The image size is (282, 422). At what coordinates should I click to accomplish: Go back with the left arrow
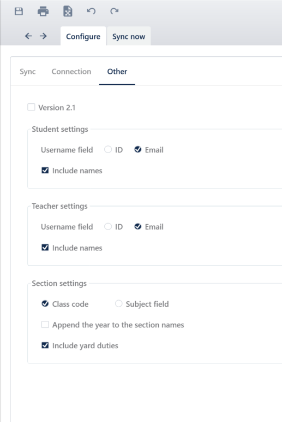point(28,36)
